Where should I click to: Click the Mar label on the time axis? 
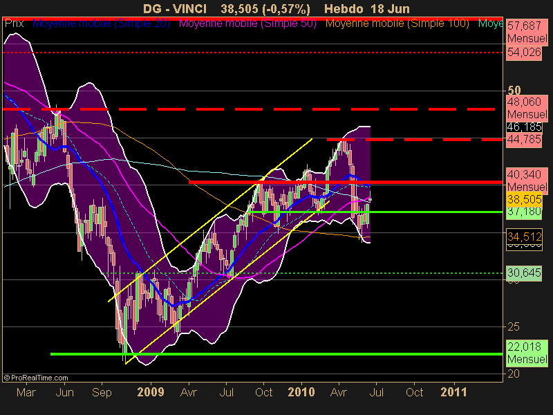point(26,392)
